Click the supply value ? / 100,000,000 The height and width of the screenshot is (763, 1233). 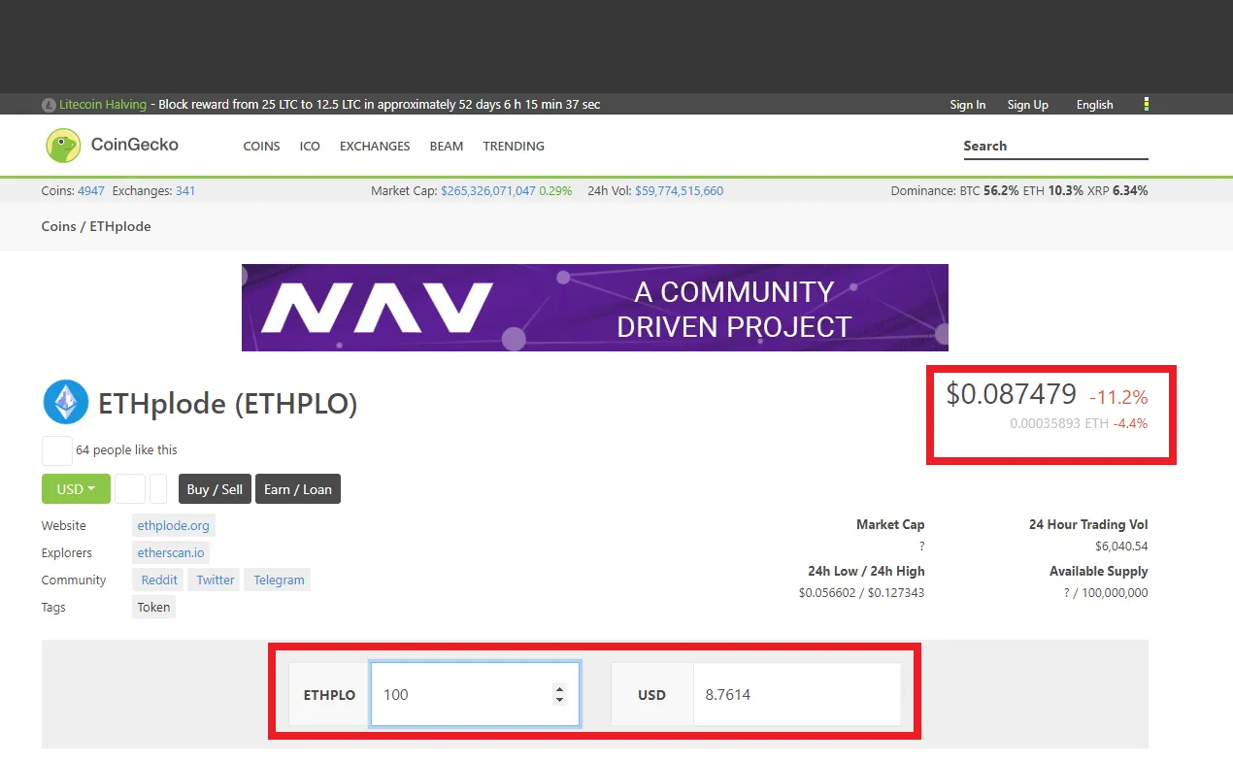(x=1106, y=593)
